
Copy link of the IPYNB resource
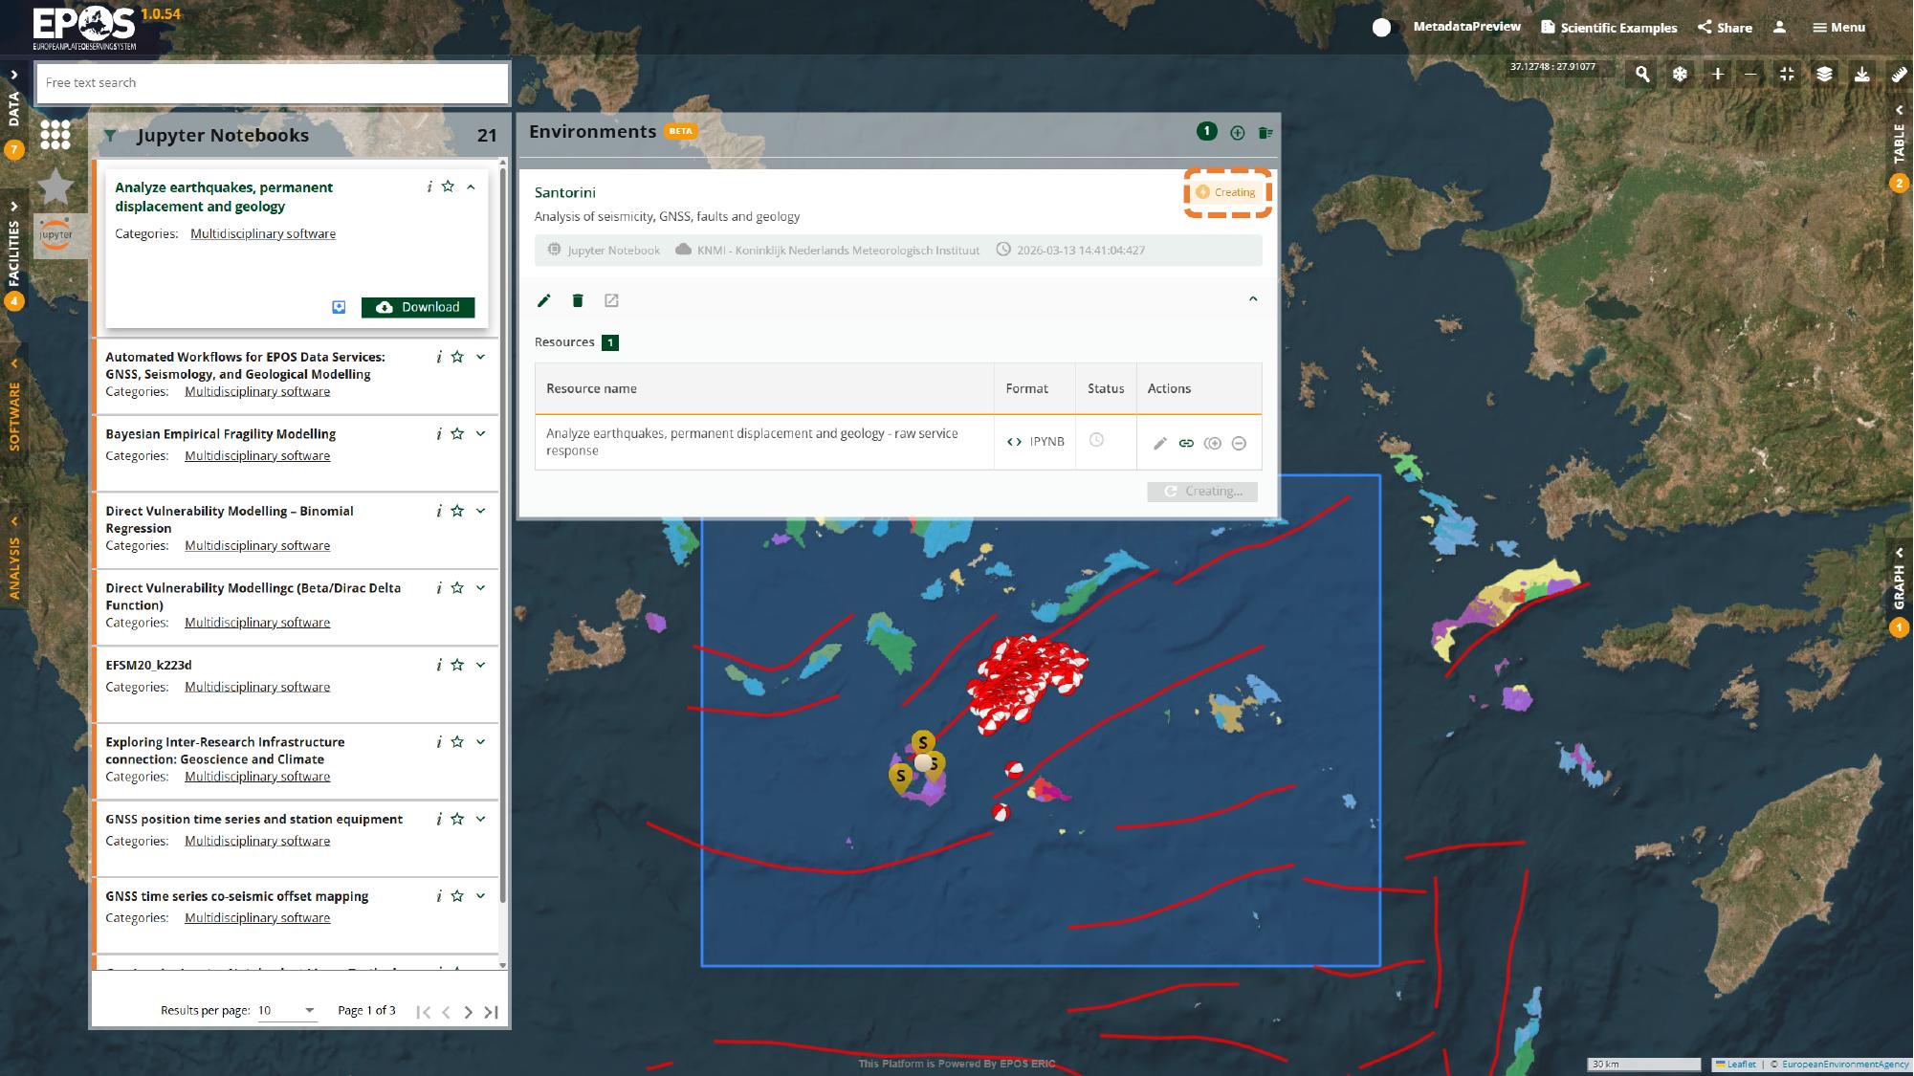[1186, 443]
